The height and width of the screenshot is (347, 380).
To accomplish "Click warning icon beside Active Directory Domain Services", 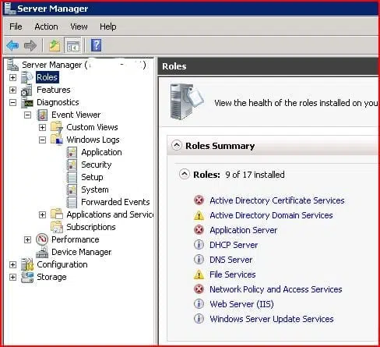I will coord(199,215).
